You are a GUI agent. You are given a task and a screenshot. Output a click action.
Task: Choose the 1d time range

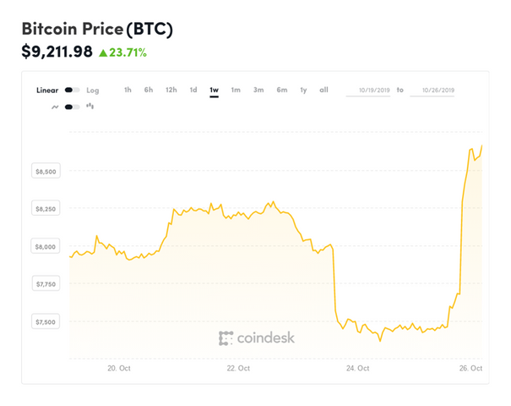[193, 90]
